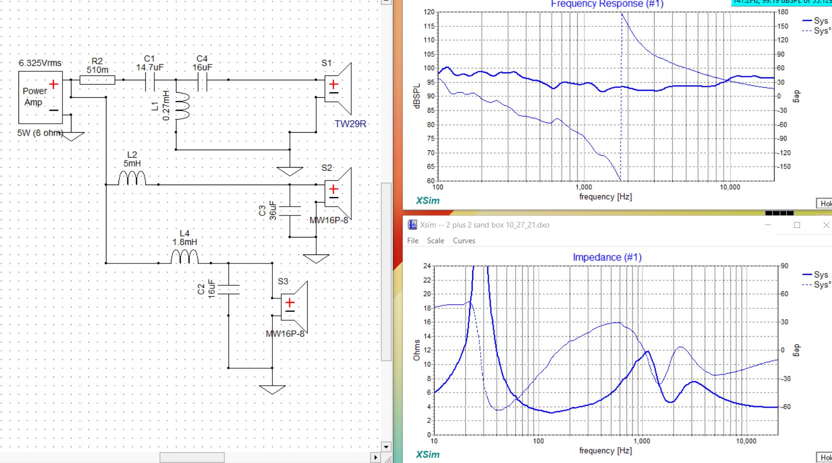This screenshot has width=832, height=463.
Task: Select inductor L1 0.27mH
Action: click(x=182, y=106)
